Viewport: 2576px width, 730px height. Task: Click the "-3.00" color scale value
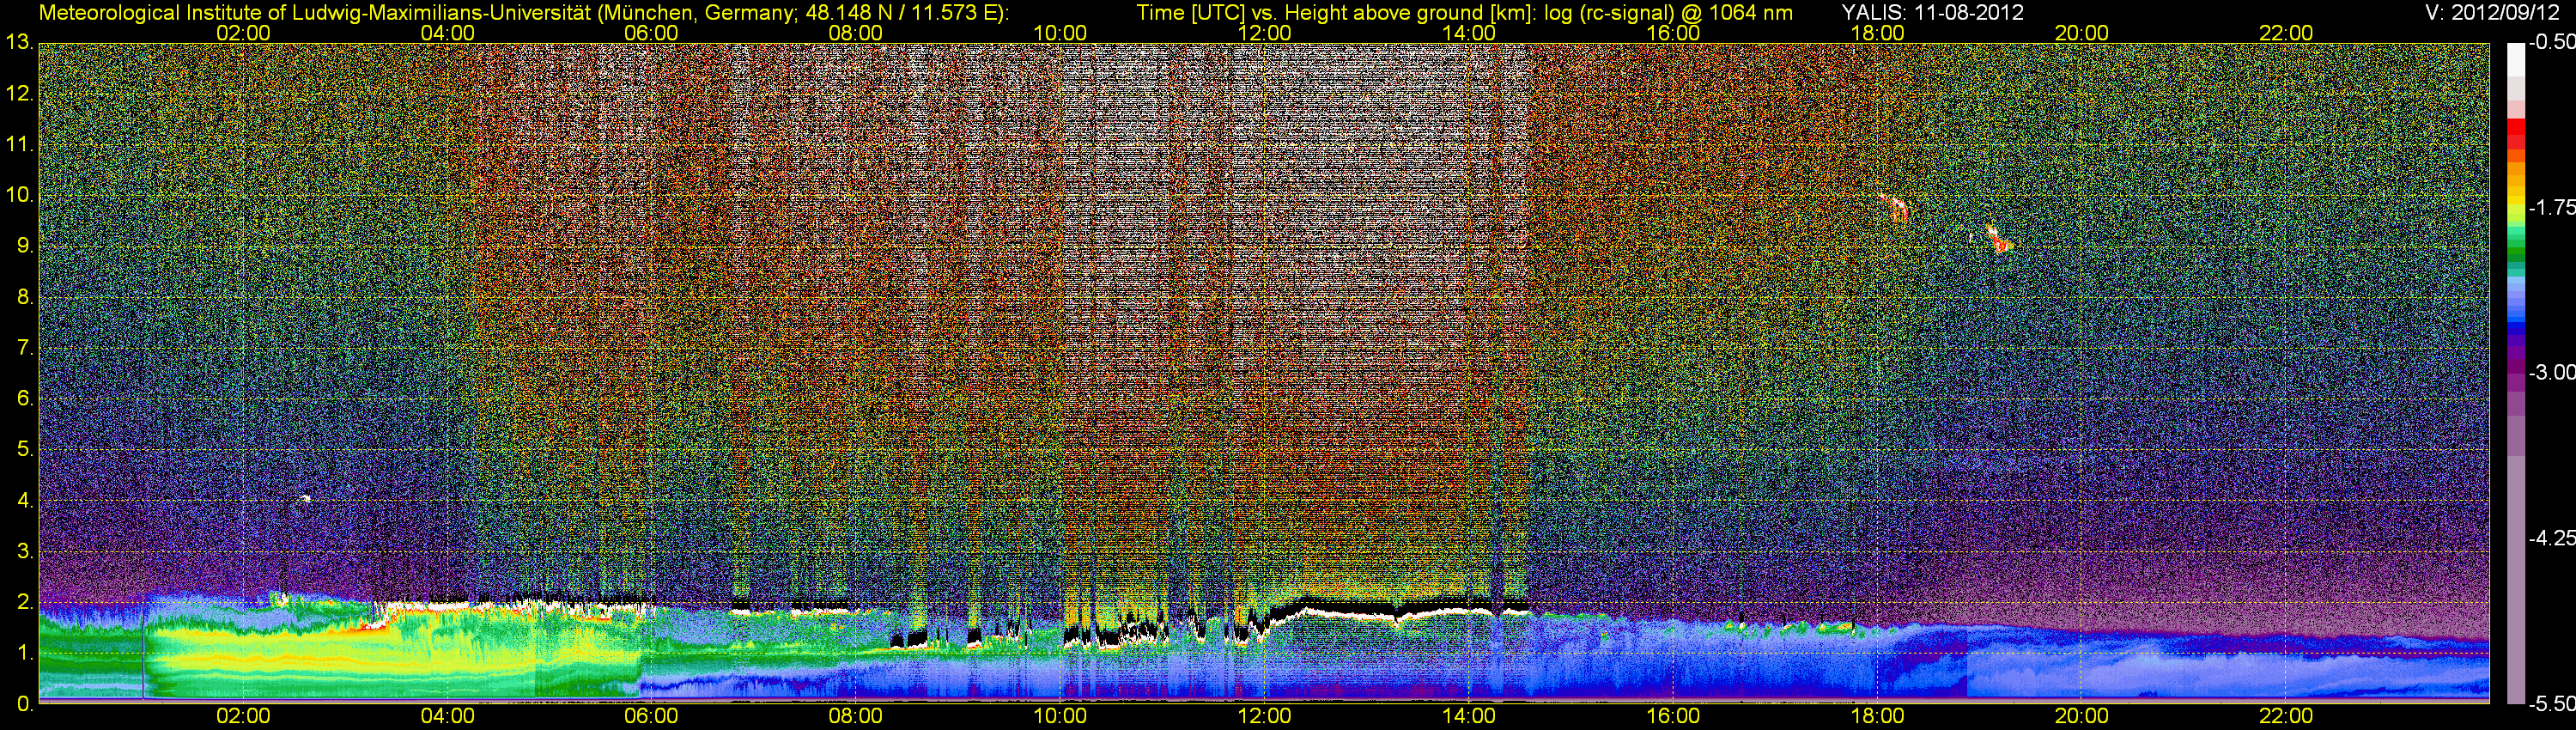coord(2551,373)
